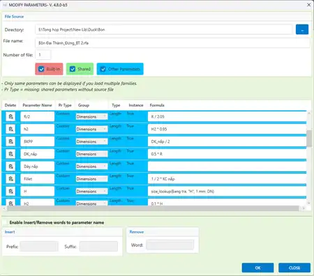This screenshot has width=314, height=276.
Task: Open Group dropdown for Fillet row
Action: [91, 178]
